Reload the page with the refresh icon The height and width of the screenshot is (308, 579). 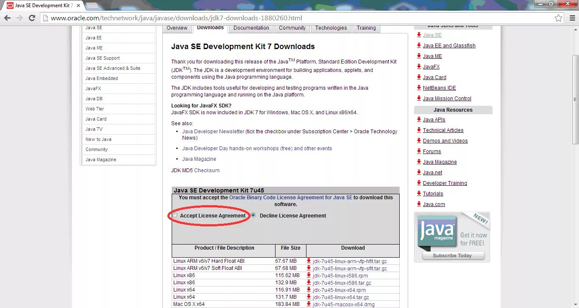32,18
